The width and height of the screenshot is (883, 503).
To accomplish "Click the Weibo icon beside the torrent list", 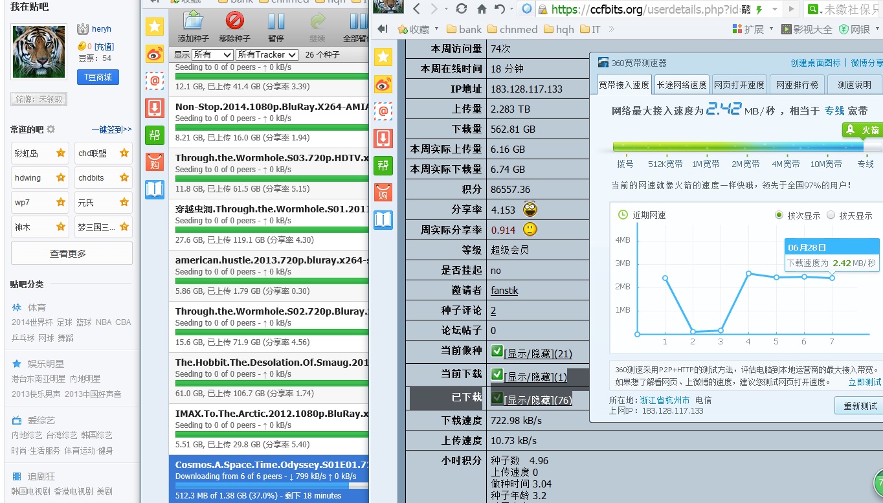I will 155,53.
